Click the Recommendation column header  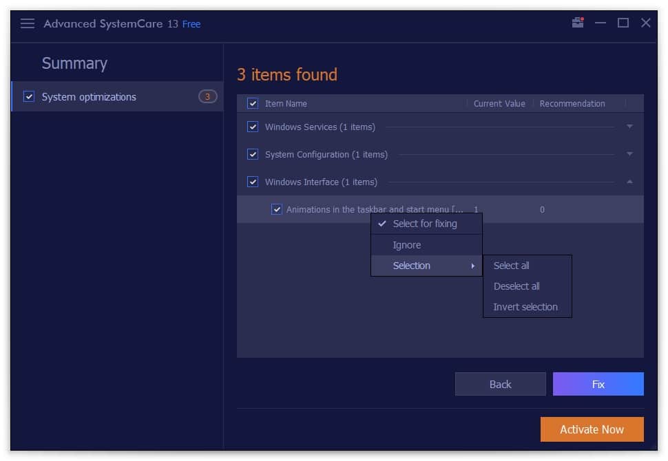[x=572, y=103]
